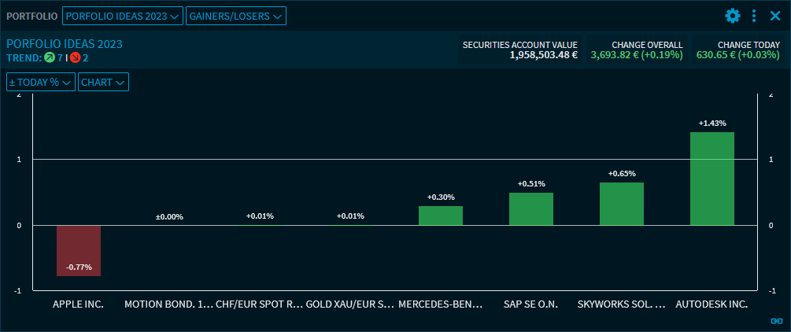Click the Gold XAU/EUR axis label
Screen dimensions: 791x332
point(349,303)
